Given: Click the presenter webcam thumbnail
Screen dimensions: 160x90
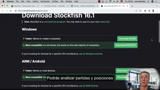Looking at the screenshot, I should pyautogui.click(x=143, y=79).
